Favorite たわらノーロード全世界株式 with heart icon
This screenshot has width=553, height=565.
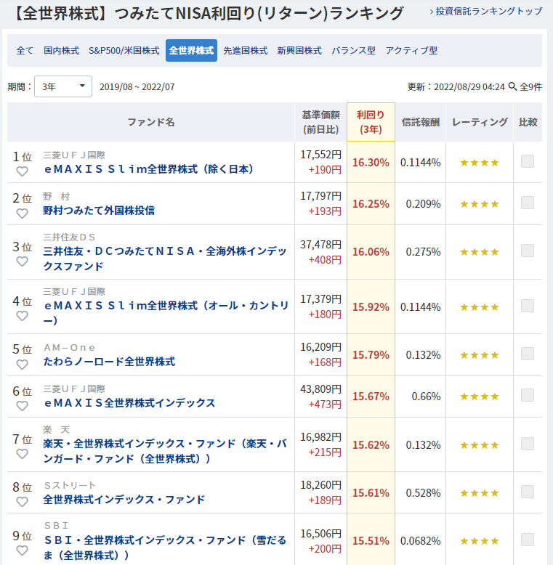click(23, 365)
